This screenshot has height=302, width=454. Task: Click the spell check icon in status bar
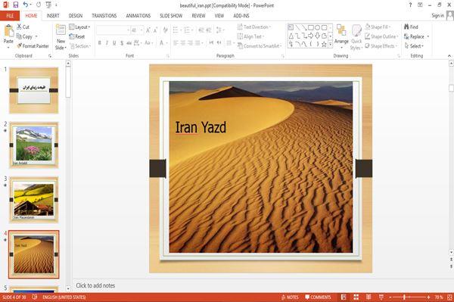pos(35,297)
